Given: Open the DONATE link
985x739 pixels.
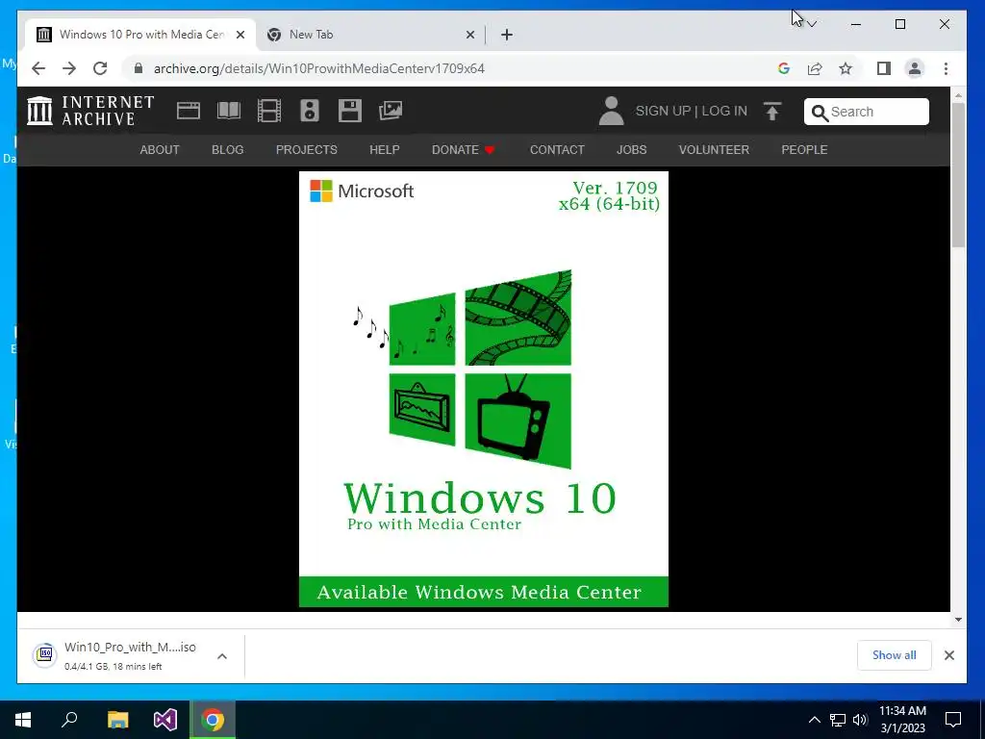Looking at the screenshot, I should tap(463, 149).
